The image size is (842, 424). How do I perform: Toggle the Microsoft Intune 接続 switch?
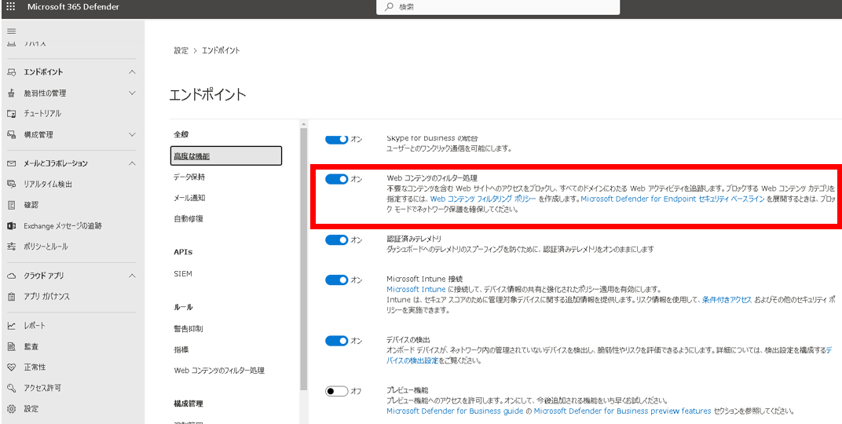point(337,280)
